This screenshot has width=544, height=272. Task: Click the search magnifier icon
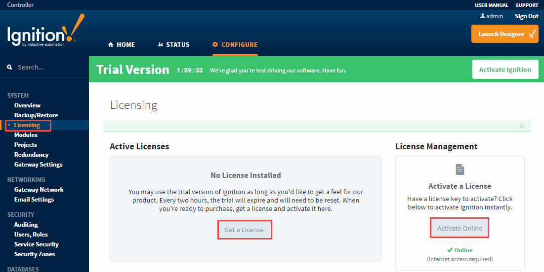coord(9,67)
